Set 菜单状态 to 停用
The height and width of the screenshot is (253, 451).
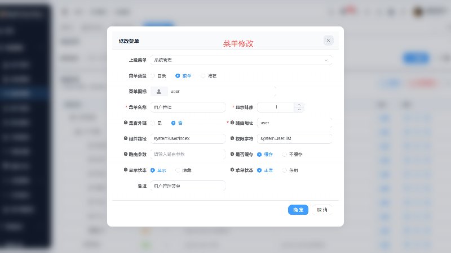pyautogui.click(x=290, y=170)
